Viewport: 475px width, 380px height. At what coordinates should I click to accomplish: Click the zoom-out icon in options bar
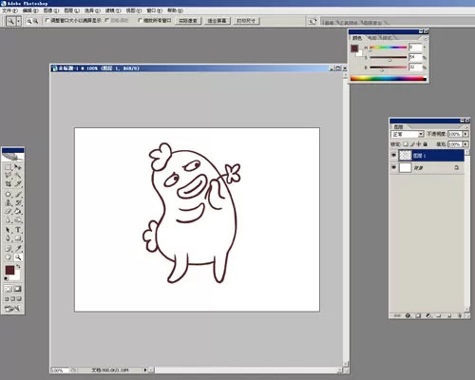pyautogui.click(x=36, y=21)
